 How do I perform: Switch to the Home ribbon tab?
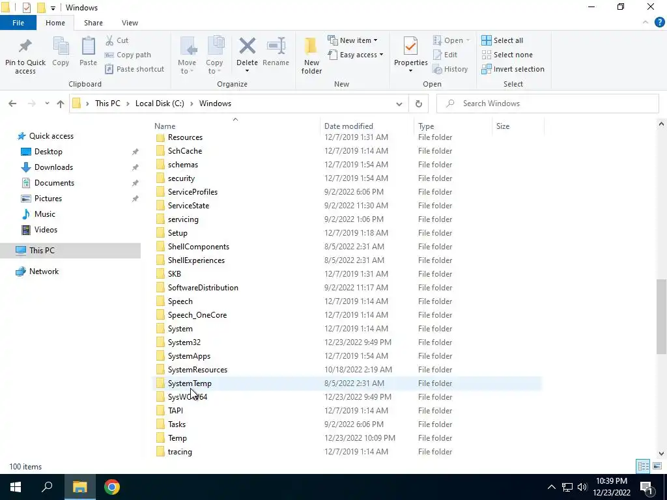55,23
